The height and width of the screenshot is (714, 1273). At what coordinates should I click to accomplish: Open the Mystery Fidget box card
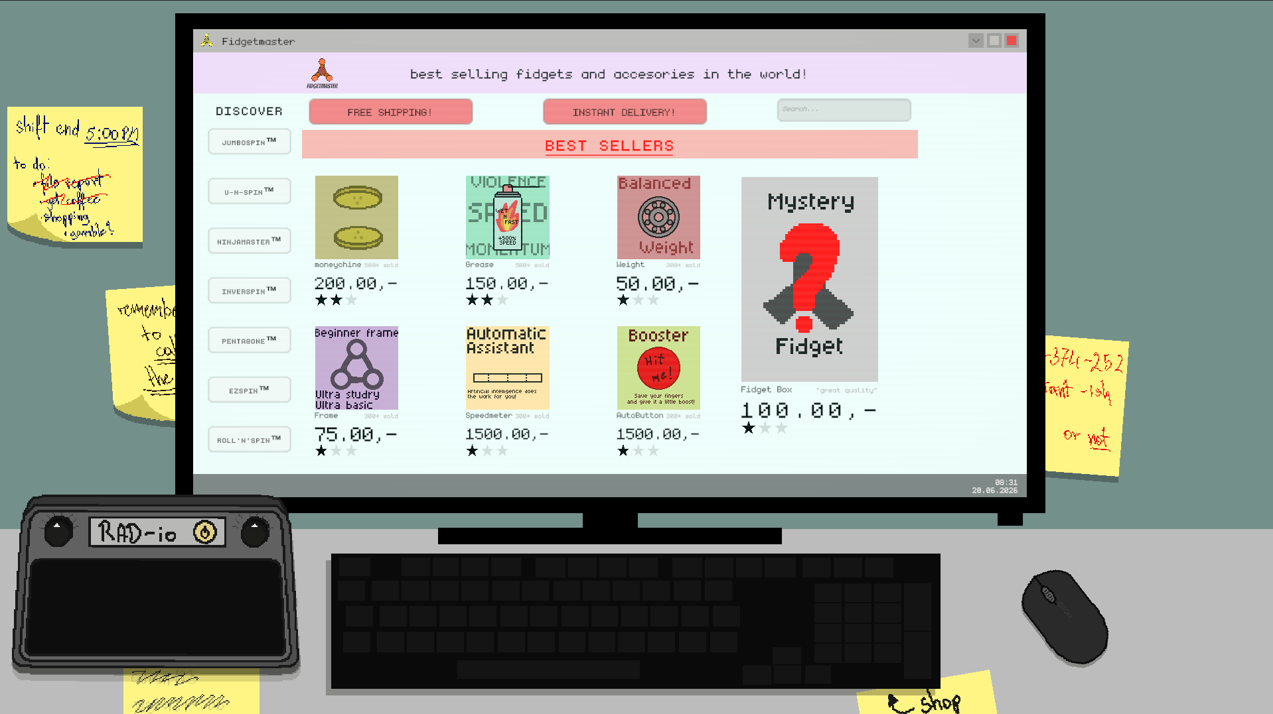click(x=810, y=279)
